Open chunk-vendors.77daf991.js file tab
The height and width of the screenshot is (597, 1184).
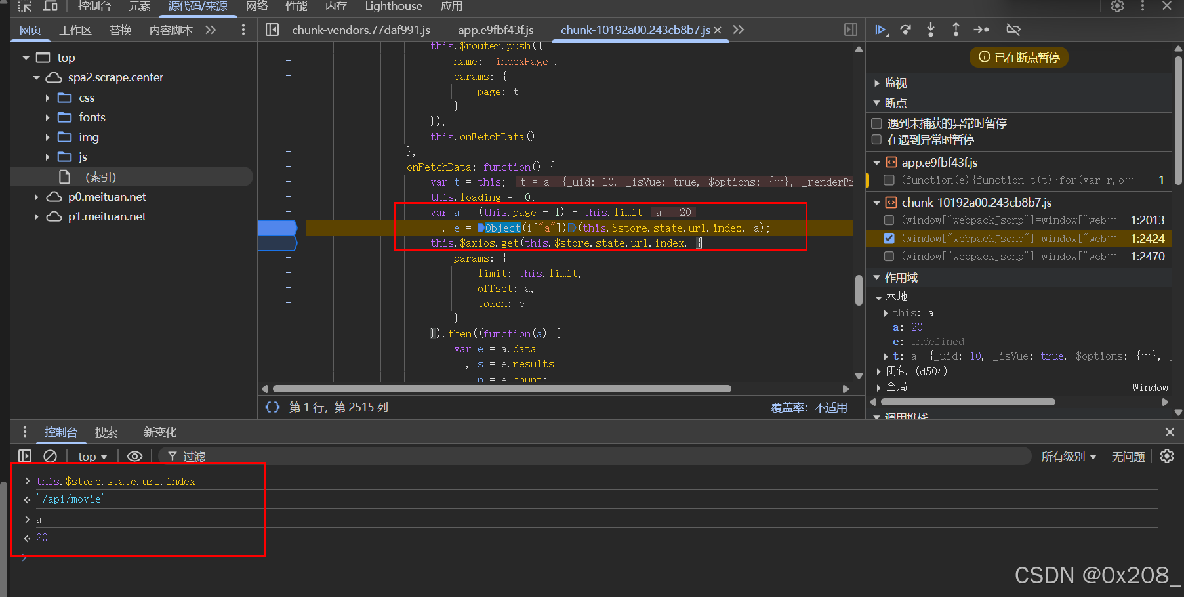click(361, 30)
